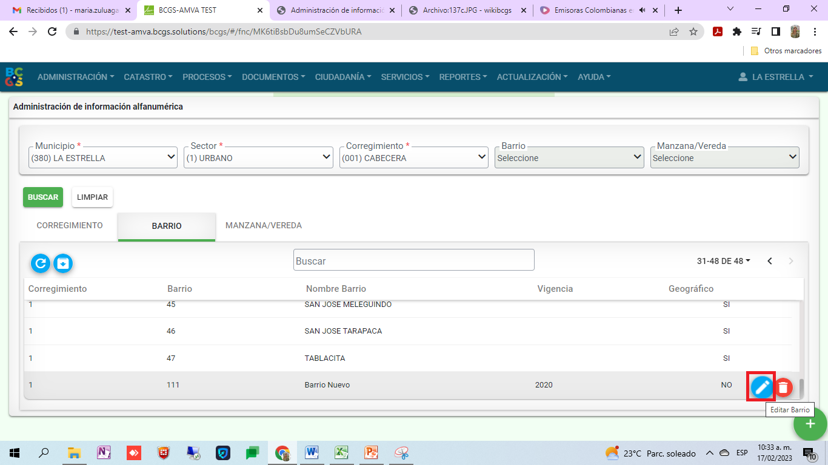Click the BCGS logo in the navbar

click(x=15, y=77)
